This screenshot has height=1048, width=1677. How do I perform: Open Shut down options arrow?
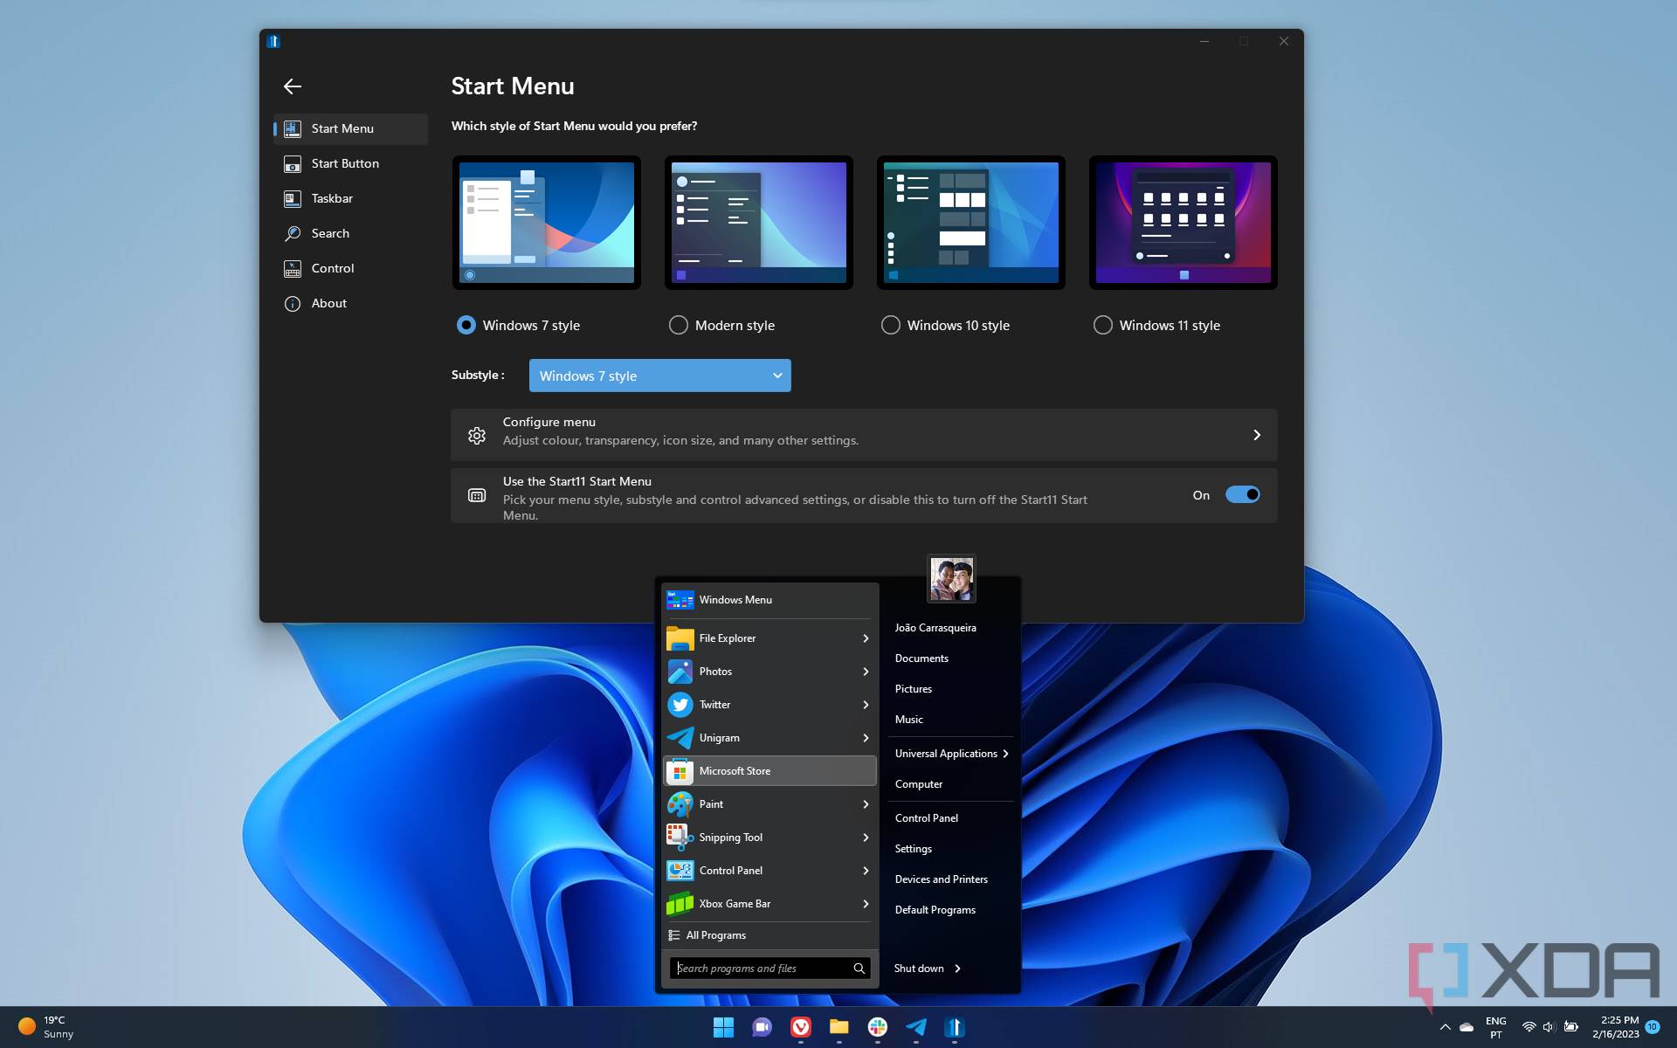point(958,969)
